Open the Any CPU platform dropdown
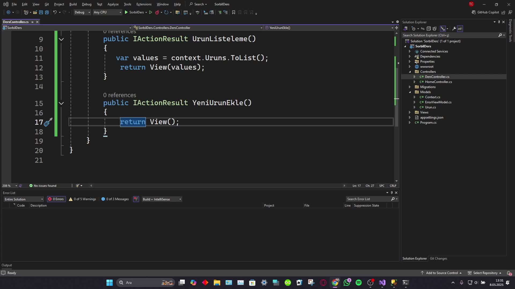Screen dimensions: 515x289 [107, 12]
